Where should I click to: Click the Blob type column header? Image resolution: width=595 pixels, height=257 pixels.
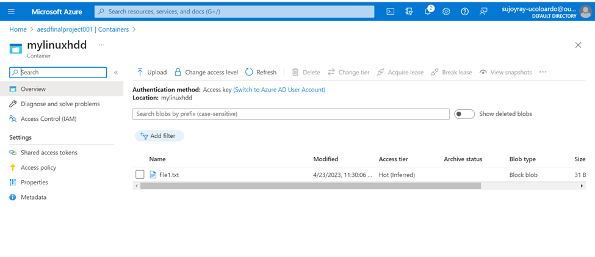pyautogui.click(x=522, y=159)
